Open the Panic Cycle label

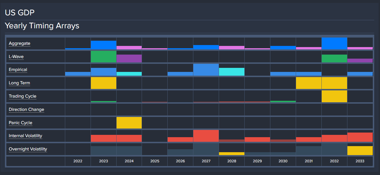tap(20, 123)
